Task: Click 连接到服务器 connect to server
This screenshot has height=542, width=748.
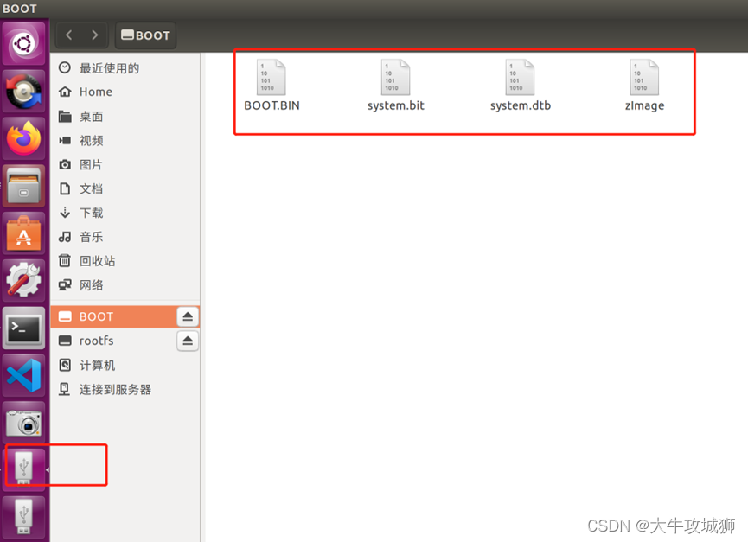Action: 125,390
